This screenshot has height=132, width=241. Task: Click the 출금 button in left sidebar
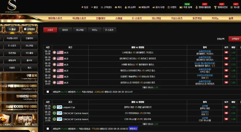12,29
